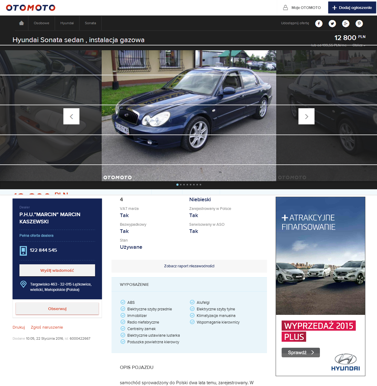The height and width of the screenshot is (386, 377).
Task: Share the offer on Facebook
Action: (319, 23)
